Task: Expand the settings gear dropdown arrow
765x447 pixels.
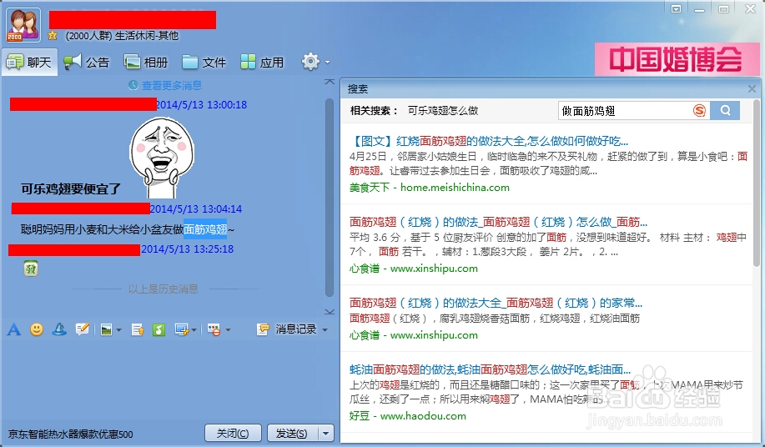Action: (327, 63)
